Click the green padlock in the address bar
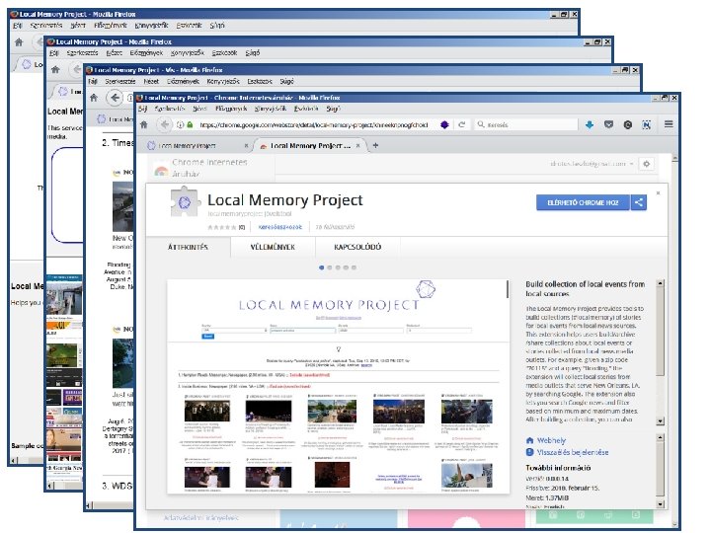 (x=190, y=124)
